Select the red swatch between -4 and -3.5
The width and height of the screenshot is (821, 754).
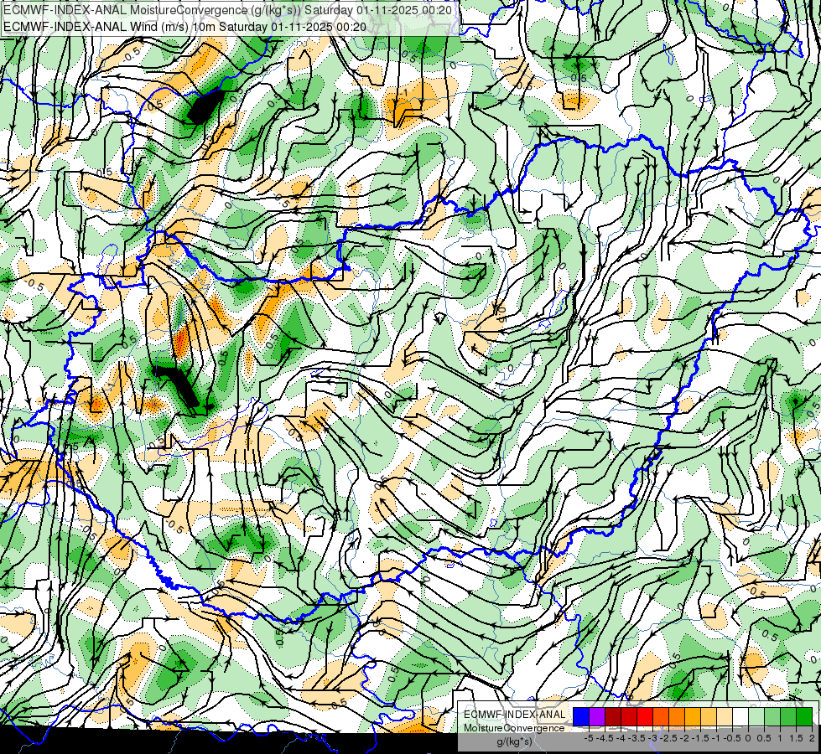tap(629, 717)
